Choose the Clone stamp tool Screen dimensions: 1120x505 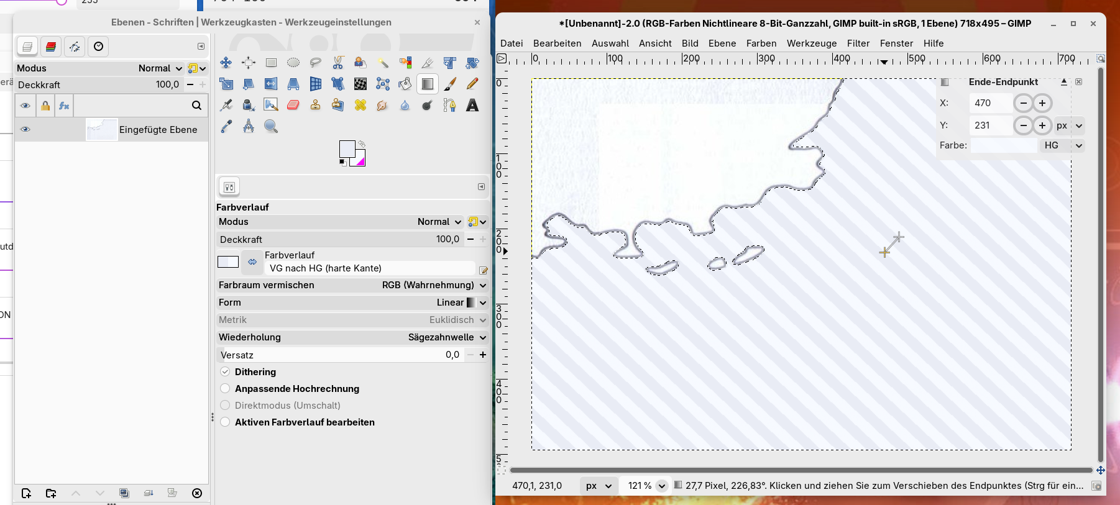(x=316, y=105)
